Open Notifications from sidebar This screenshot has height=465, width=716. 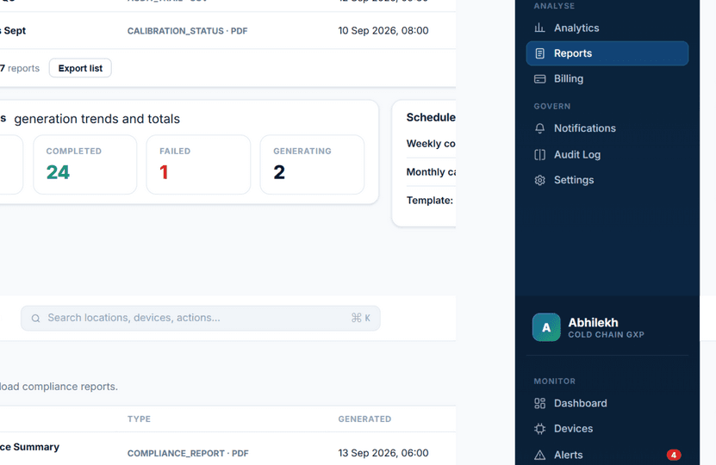[607, 128]
